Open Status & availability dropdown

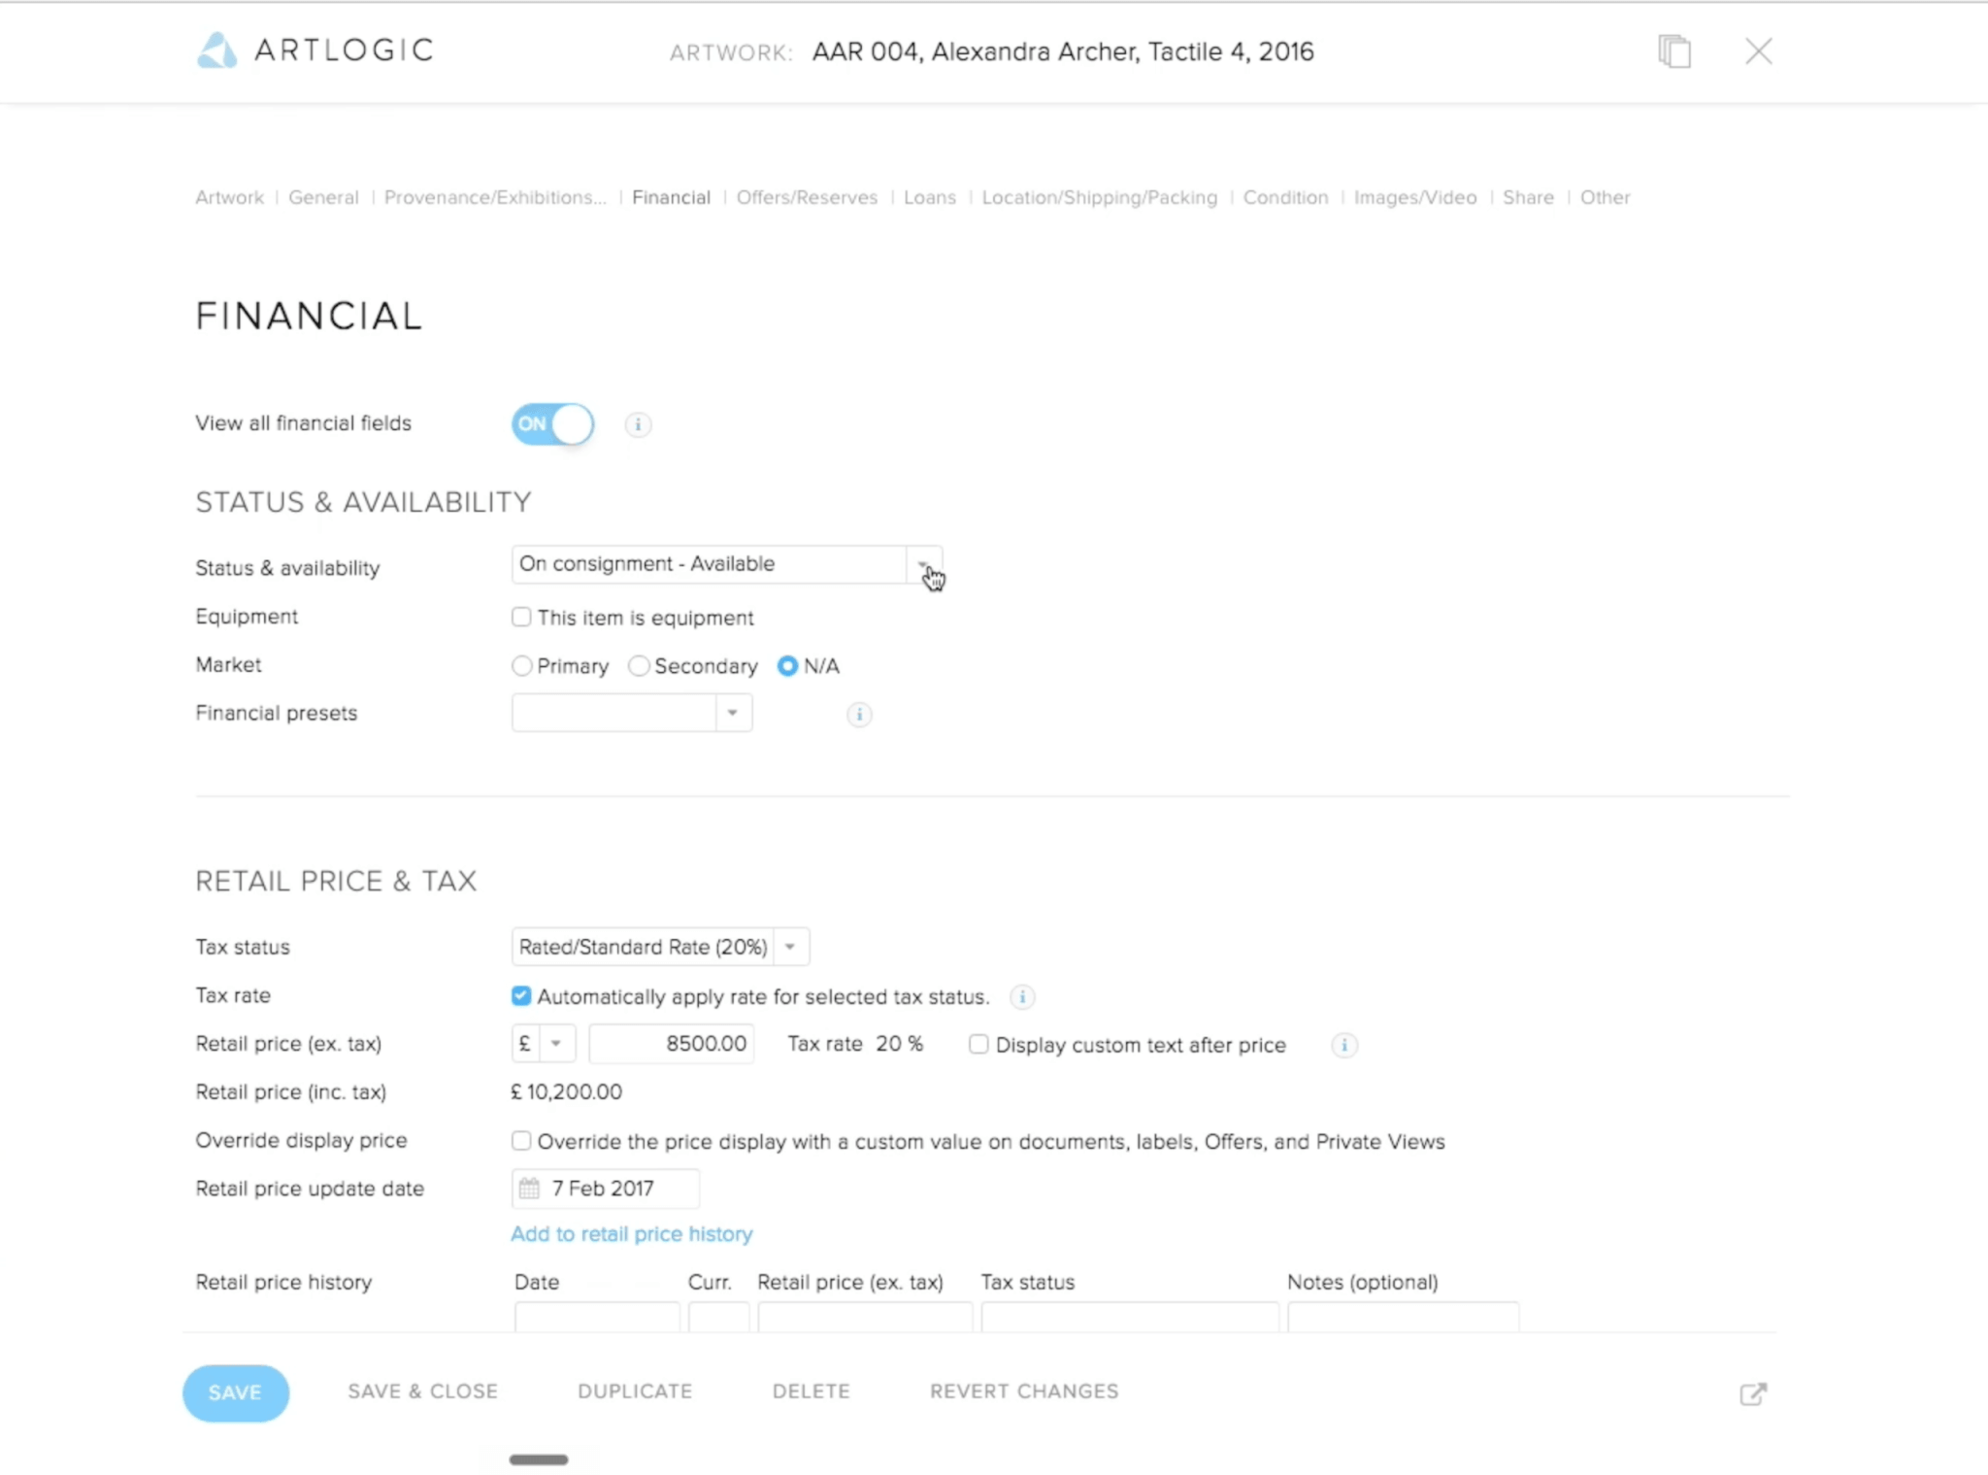click(726, 564)
